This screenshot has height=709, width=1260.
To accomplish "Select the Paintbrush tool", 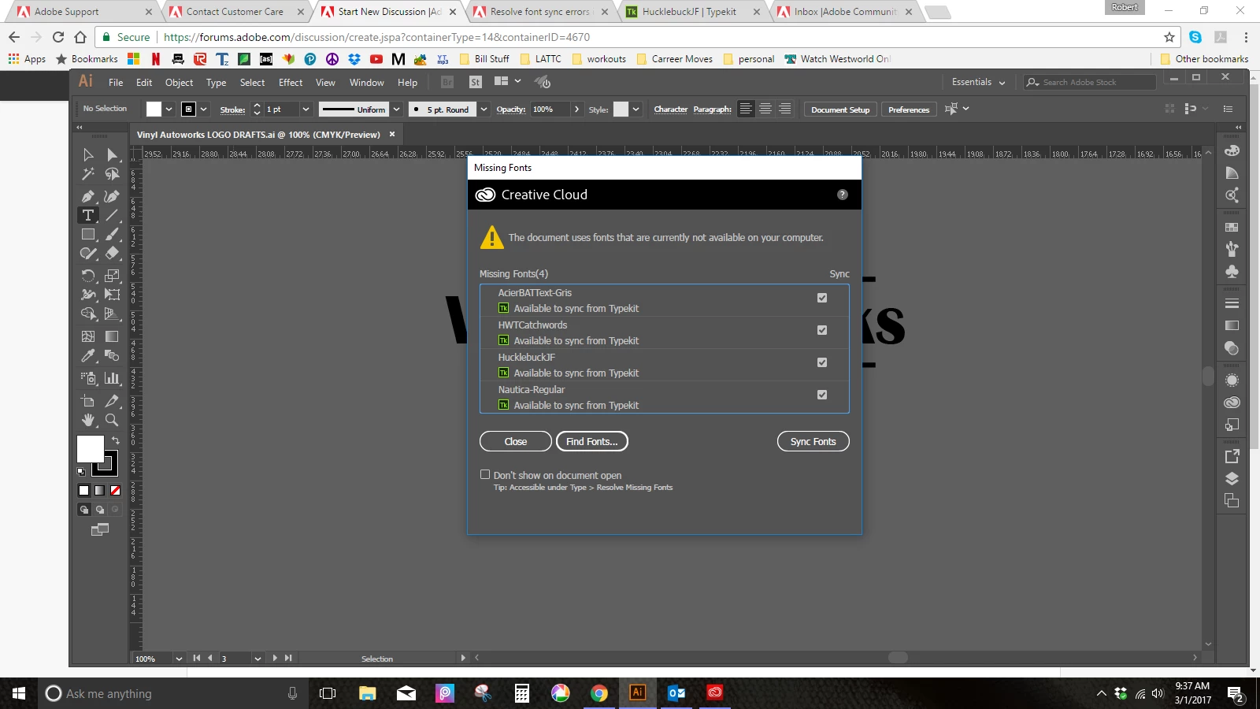I will 113,235.
